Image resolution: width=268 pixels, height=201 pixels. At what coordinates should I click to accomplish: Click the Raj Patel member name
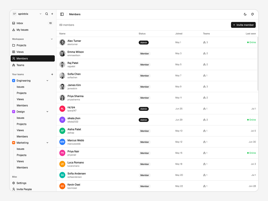73,63
